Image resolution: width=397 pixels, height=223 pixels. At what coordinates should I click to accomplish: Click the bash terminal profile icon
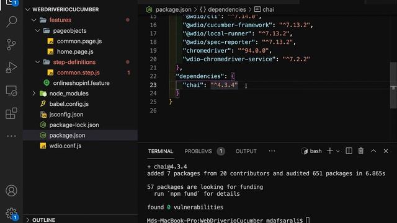tap(304, 151)
